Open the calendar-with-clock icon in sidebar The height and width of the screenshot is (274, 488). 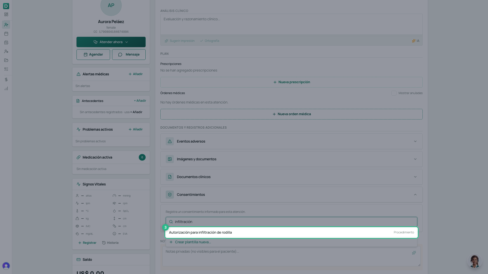tap(6, 43)
